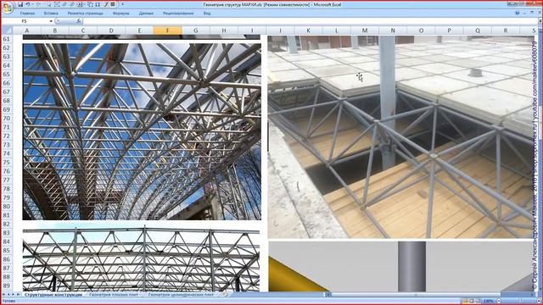Select column P header
This screenshot has width=543, height=305.
tap(449, 30)
